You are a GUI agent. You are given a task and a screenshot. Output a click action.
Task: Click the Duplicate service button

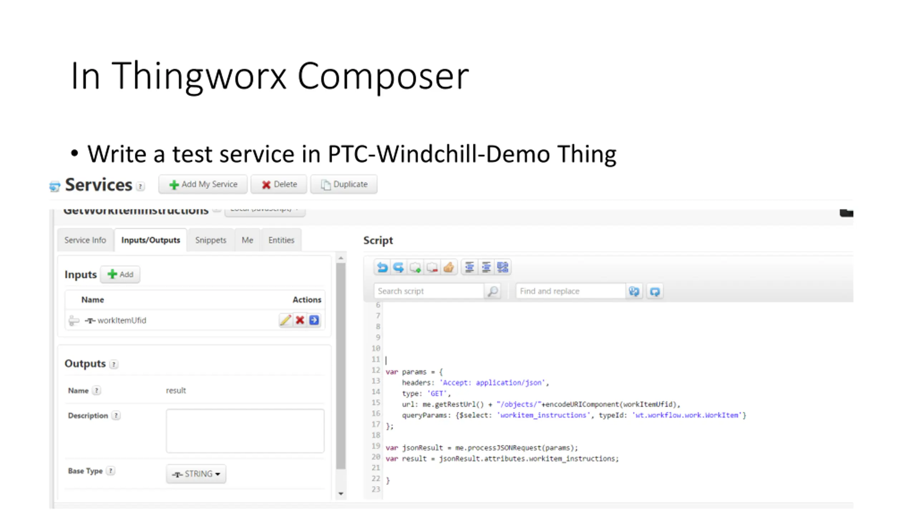click(x=344, y=184)
